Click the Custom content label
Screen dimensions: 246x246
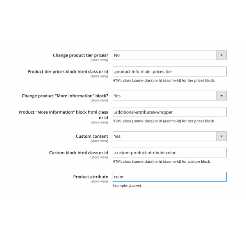(x=92, y=136)
